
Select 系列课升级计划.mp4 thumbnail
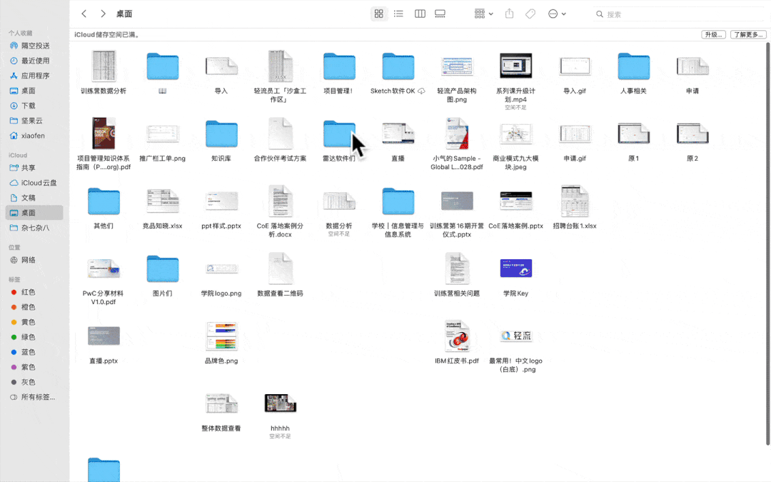coord(516,66)
